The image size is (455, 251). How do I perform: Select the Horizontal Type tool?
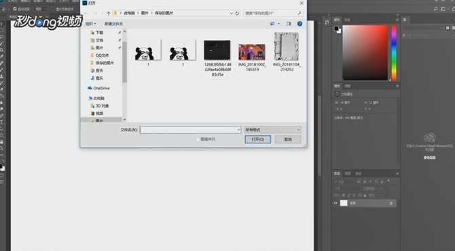click(2, 122)
